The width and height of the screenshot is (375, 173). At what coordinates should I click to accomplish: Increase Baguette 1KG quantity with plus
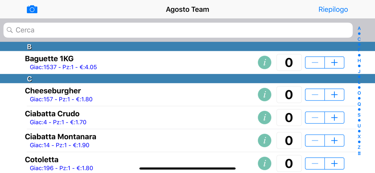point(334,63)
